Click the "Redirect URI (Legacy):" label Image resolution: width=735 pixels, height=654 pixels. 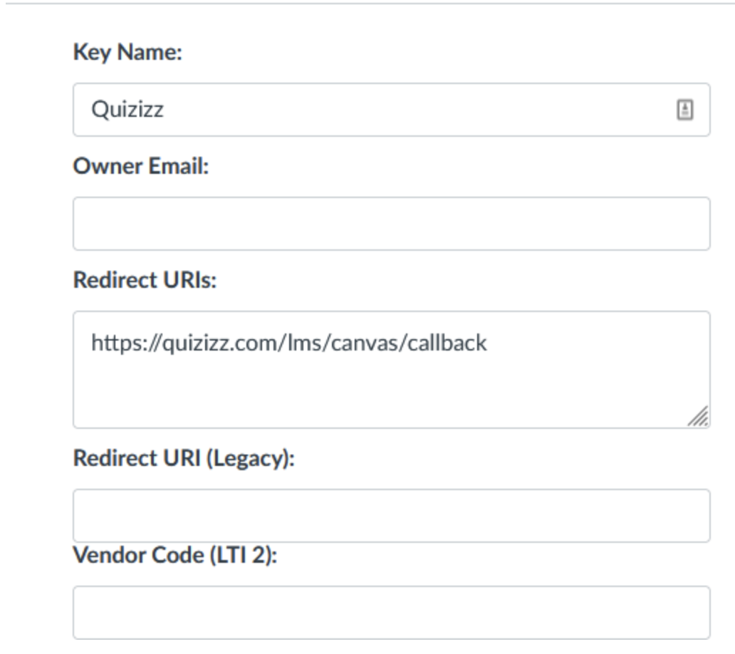(x=184, y=458)
